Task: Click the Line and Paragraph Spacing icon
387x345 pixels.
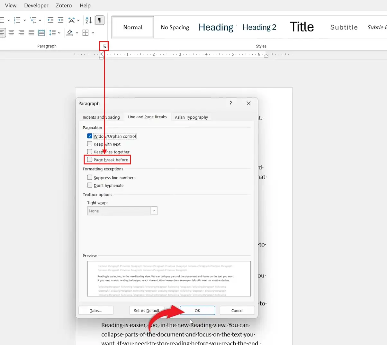Action: [x=52, y=32]
